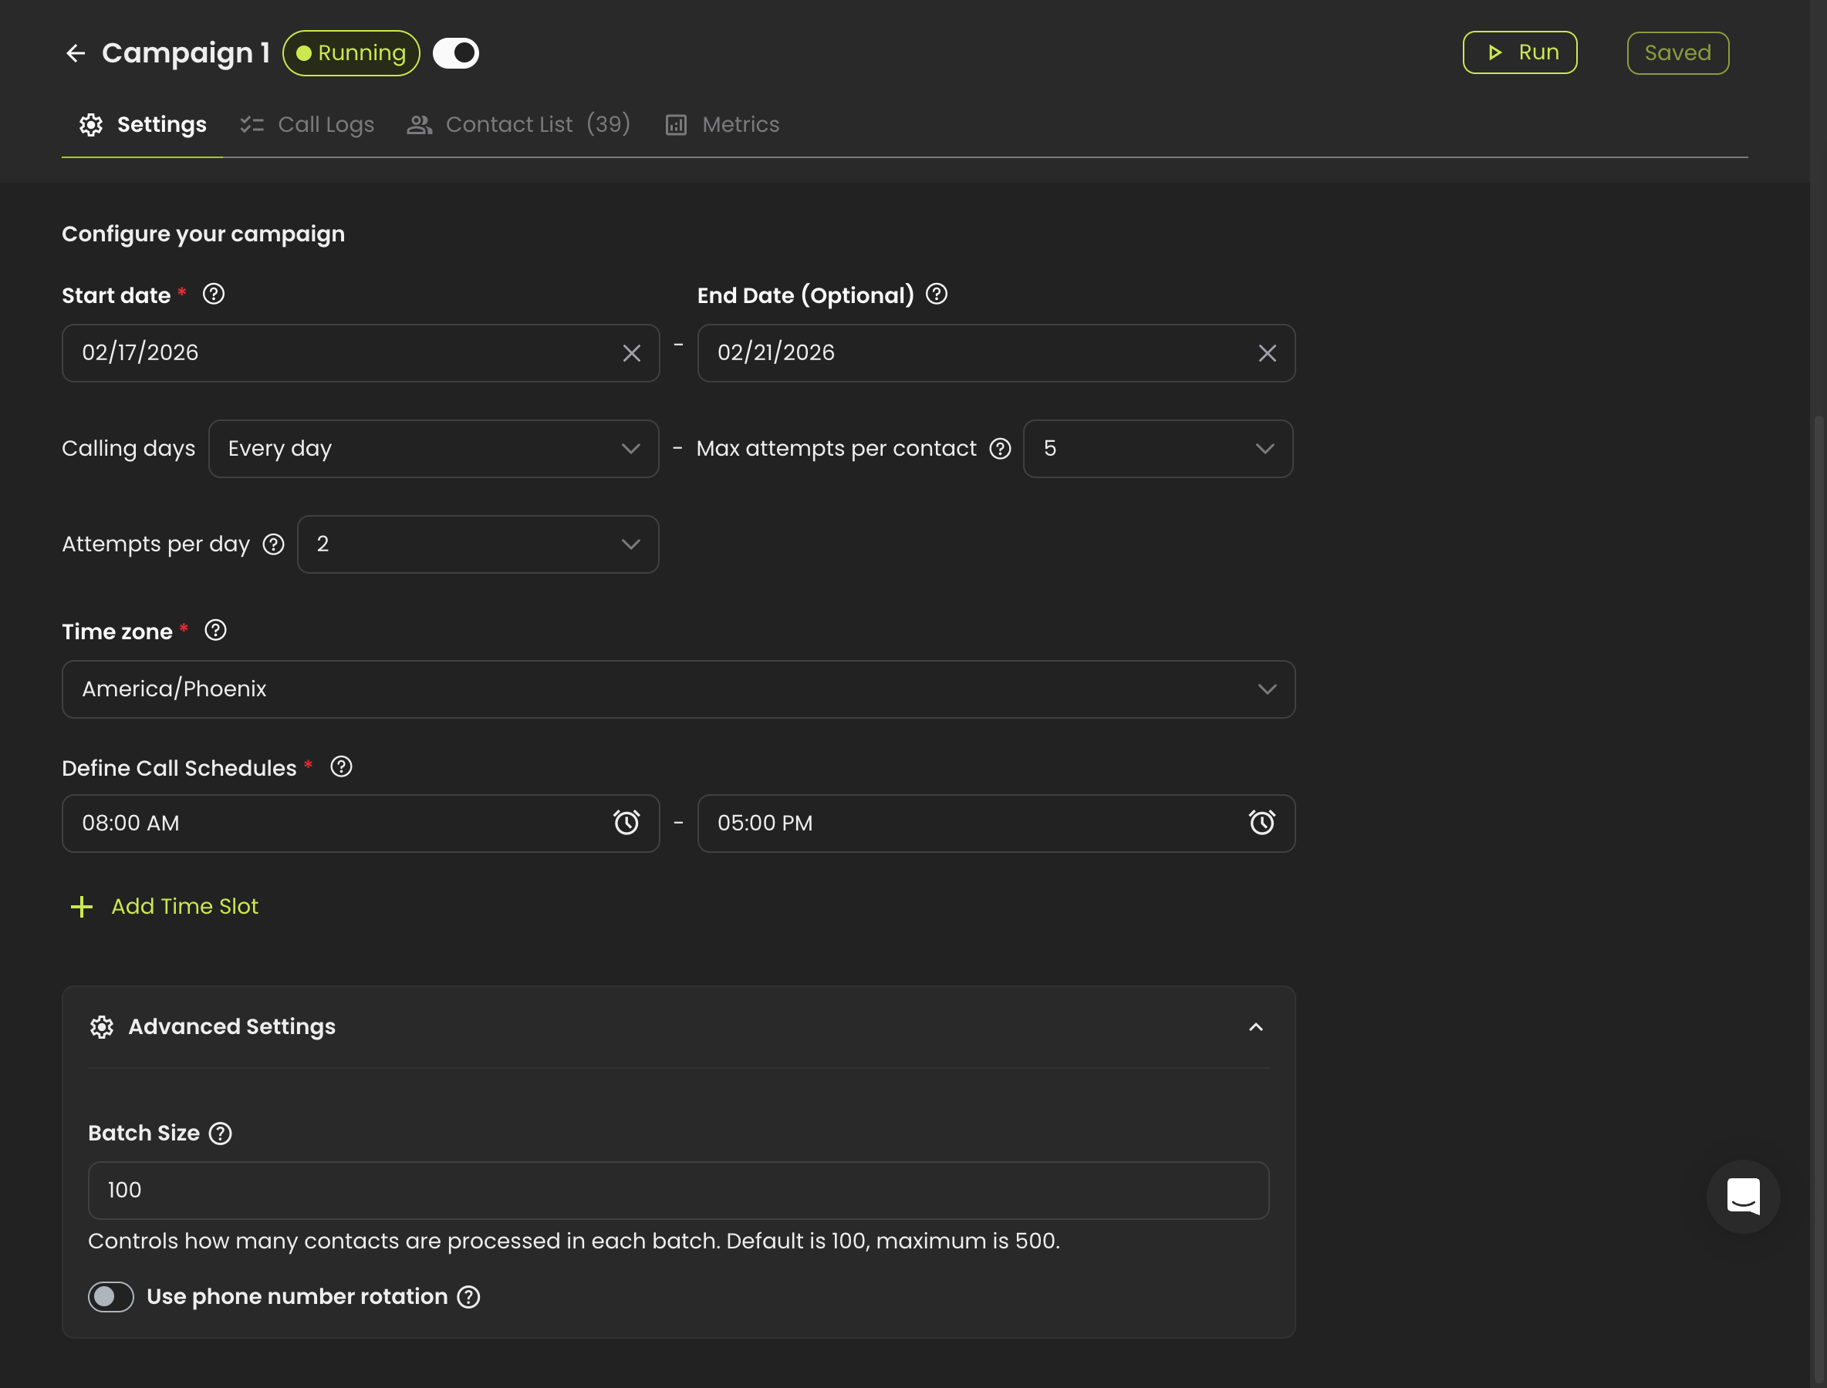The image size is (1827, 1388).
Task: Enable Use phone number rotation toggle
Action: [111, 1297]
